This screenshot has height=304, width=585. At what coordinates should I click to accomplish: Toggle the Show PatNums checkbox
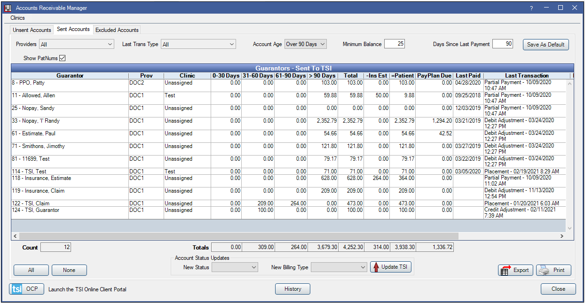pos(62,58)
